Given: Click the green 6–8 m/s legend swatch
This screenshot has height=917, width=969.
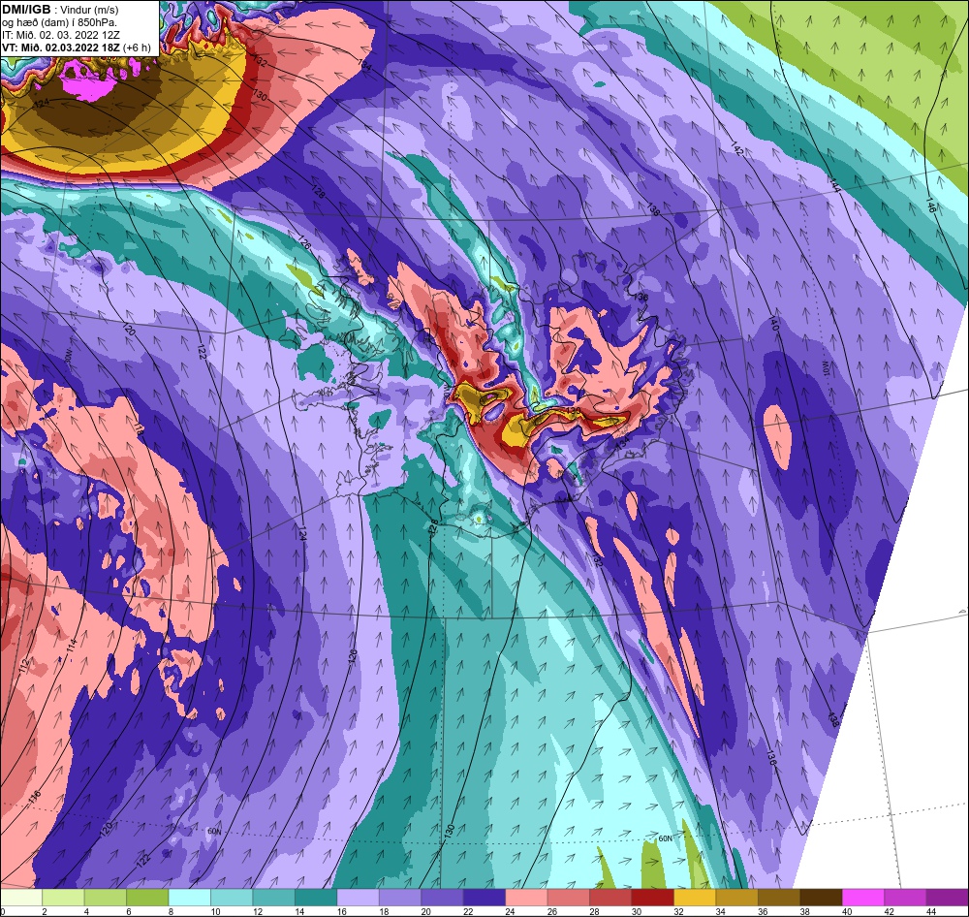Looking at the screenshot, I should 147,898.
